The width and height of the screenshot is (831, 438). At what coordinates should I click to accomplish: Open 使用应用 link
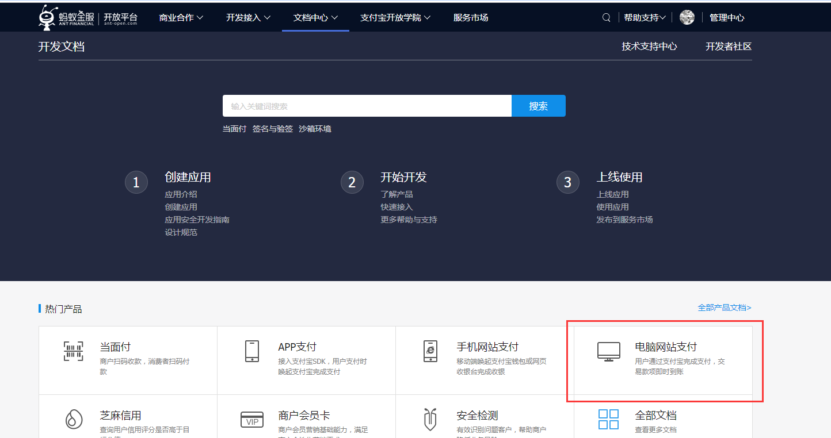point(612,207)
